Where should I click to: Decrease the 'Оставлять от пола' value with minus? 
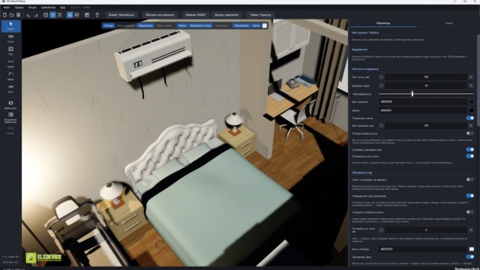tap(381, 230)
